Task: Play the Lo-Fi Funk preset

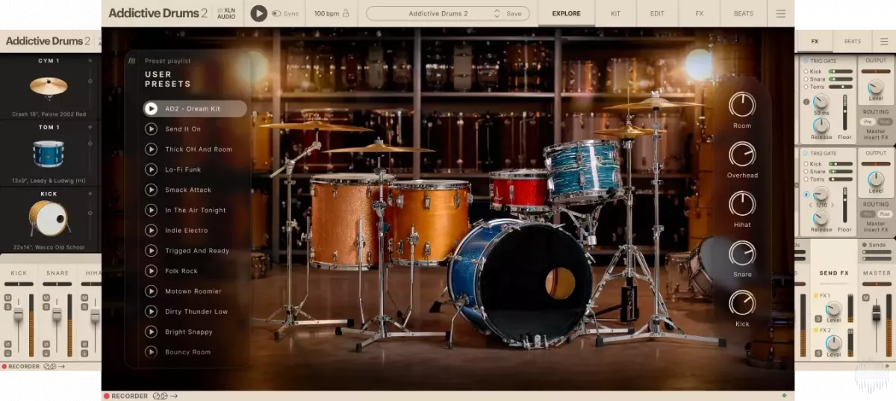Action: 152,170
